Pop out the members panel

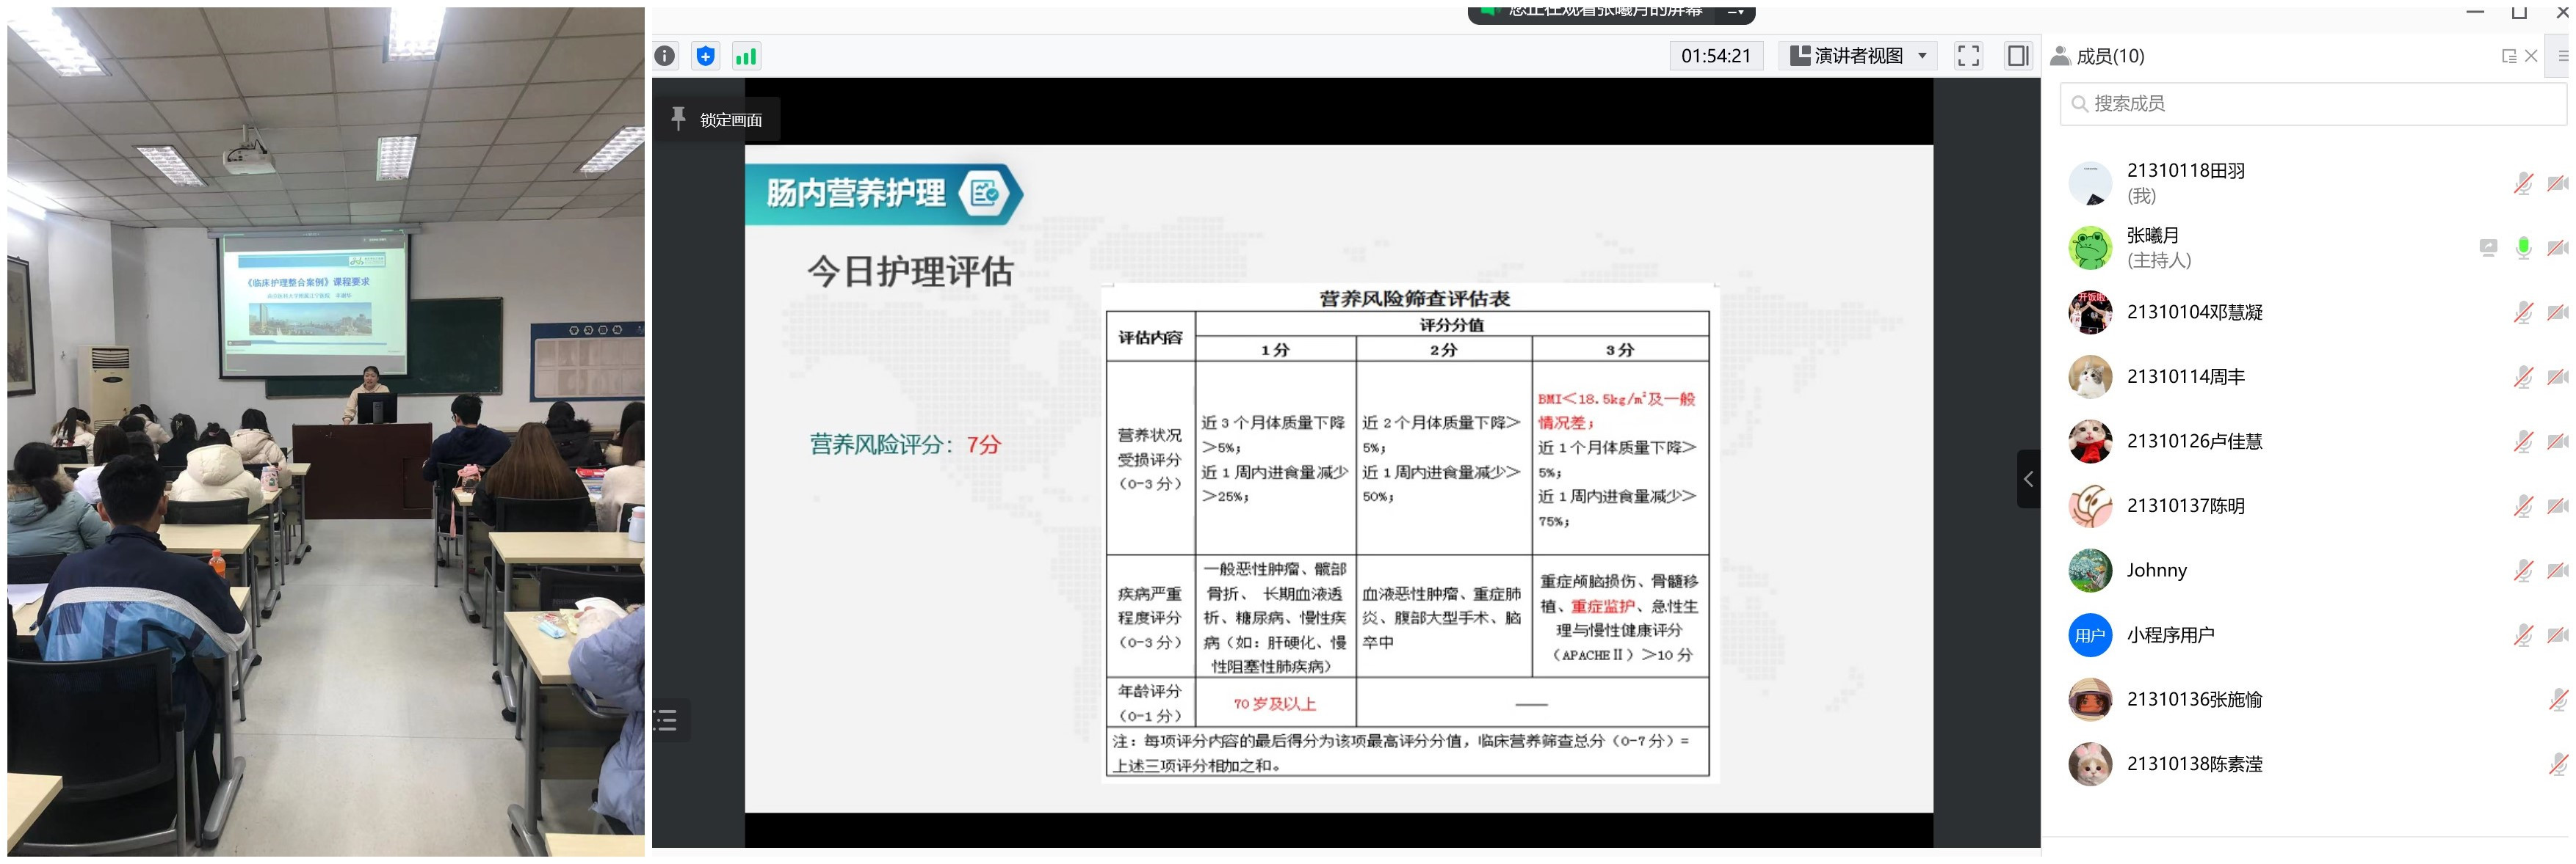tap(2508, 57)
